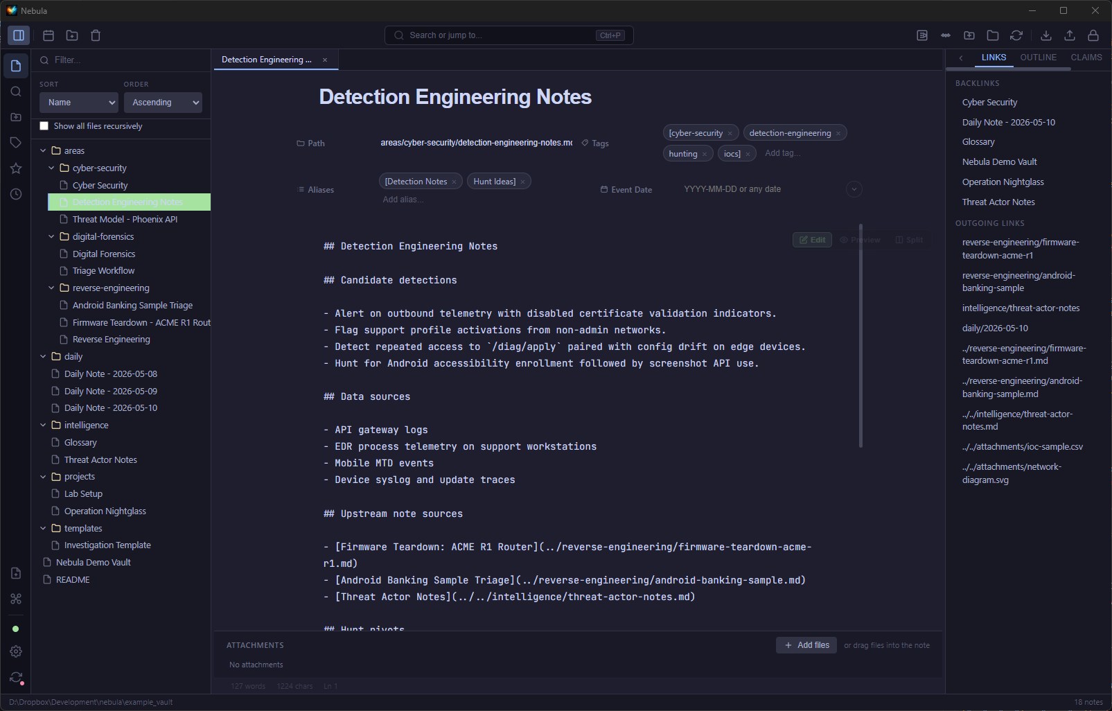Collapse the cyber-security folder

(51, 168)
